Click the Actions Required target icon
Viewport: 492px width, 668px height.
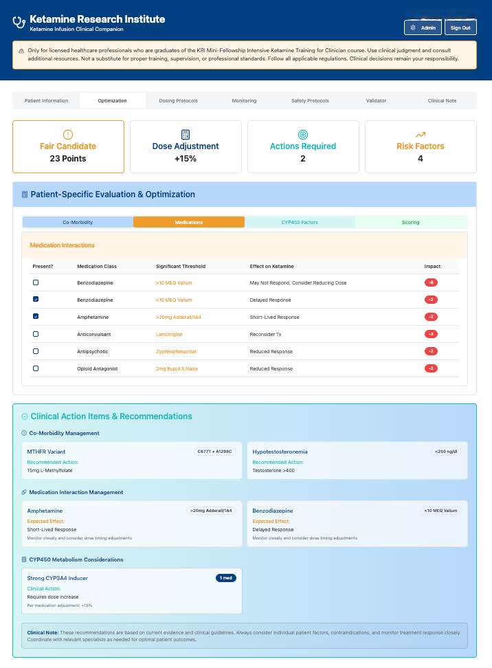[x=303, y=135]
